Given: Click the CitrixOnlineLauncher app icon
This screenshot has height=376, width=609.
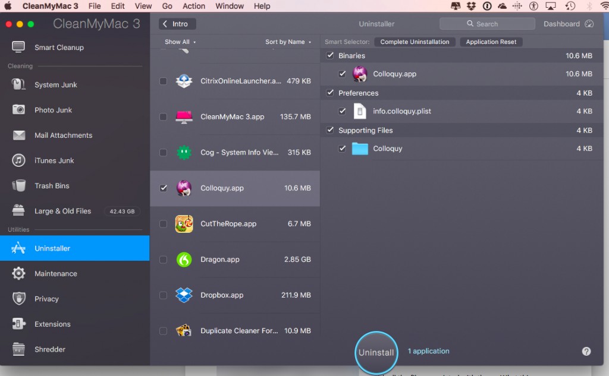Looking at the screenshot, I should pyautogui.click(x=184, y=81).
